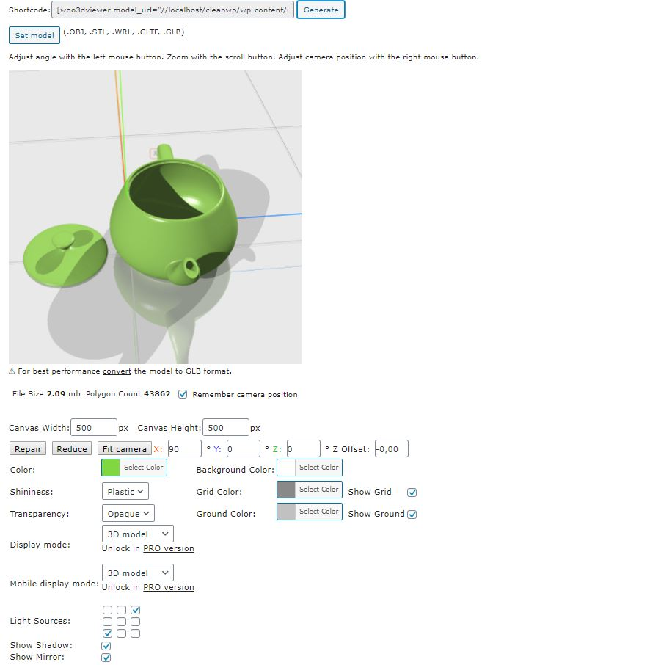Open the model Color picker

click(x=134, y=468)
